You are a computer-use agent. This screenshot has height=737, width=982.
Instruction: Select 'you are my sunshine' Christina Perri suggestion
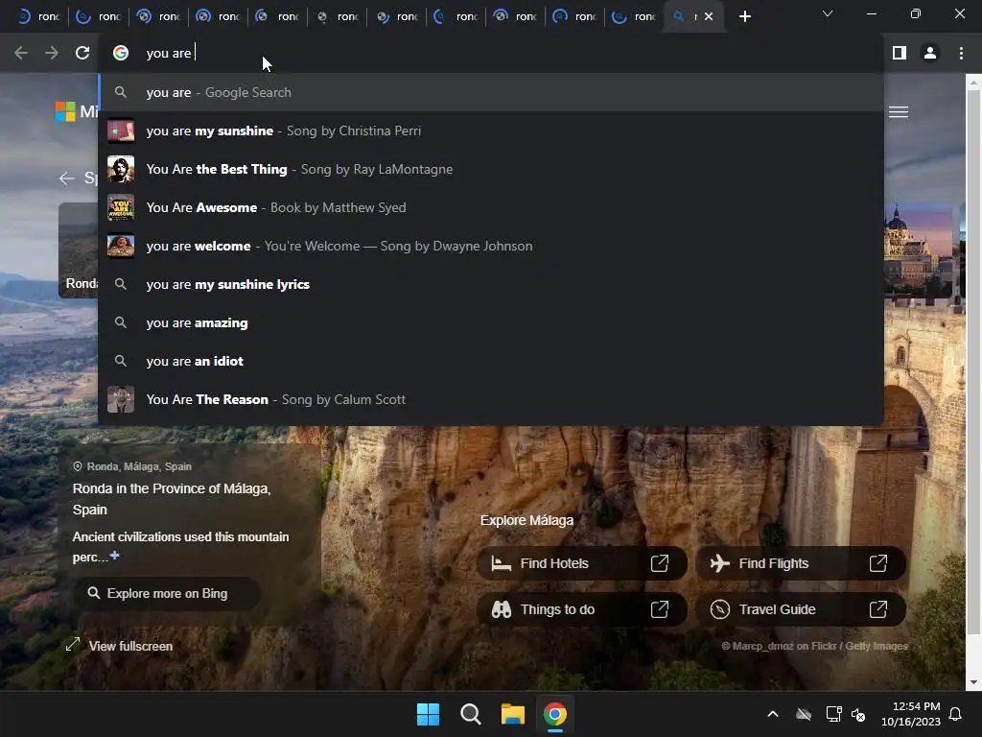point(491,131)
